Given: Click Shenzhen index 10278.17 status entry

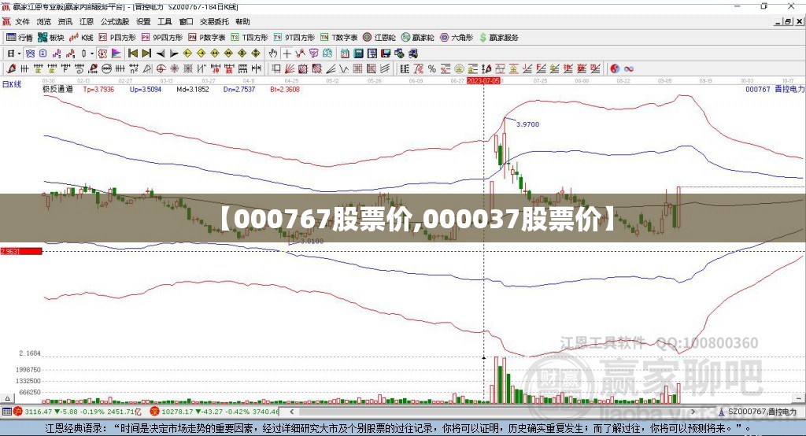Looking at the screenshot, I should pos(215,412).
